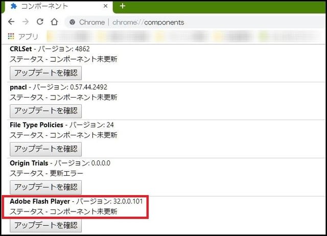Viewport: 327px width, 236px height.
Task: Click CRLSet version number 4862
Action: click(x=82, y=49)
